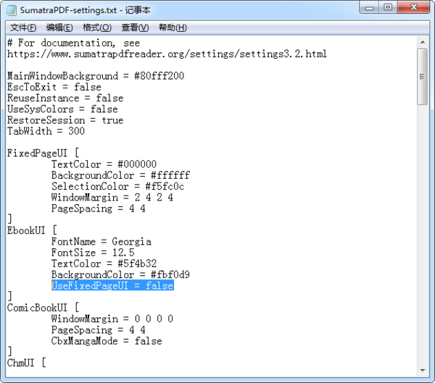
Task: Click the Notepad icon in title bar
Action: 12,10
